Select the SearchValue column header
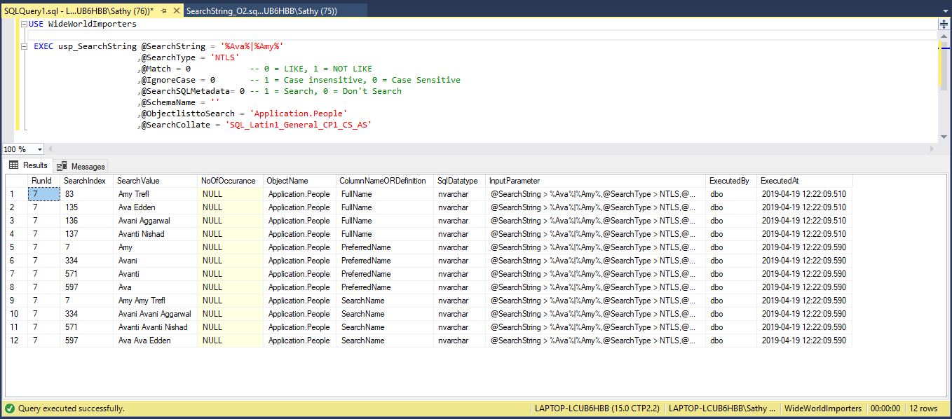This screenshot has height=419, width=952. click(x=155, y=181)
